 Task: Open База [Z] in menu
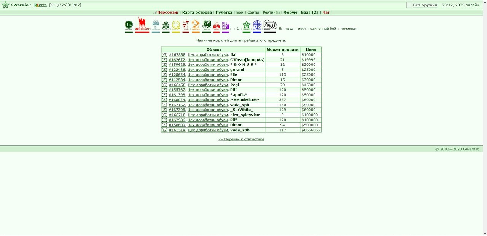tap(310, 13)
